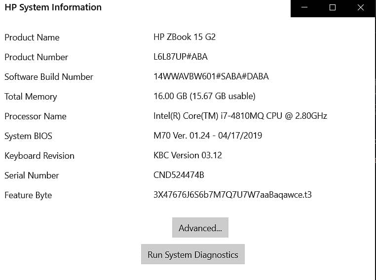The height and width of the screenshot is (280, 376).
Task: Select the serial number CND524474B
Action: (x=179, y=175)
